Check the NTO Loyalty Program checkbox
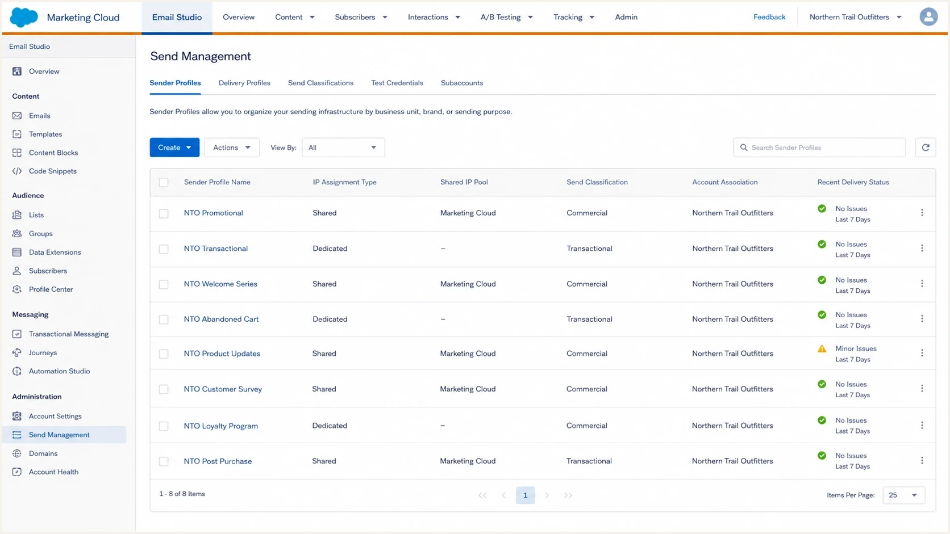The height and width of the screenshot is (534, 950). [164, 427]
